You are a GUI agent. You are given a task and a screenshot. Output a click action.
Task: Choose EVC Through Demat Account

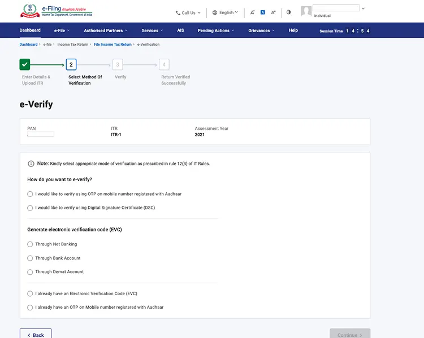[x=30, y=272]
